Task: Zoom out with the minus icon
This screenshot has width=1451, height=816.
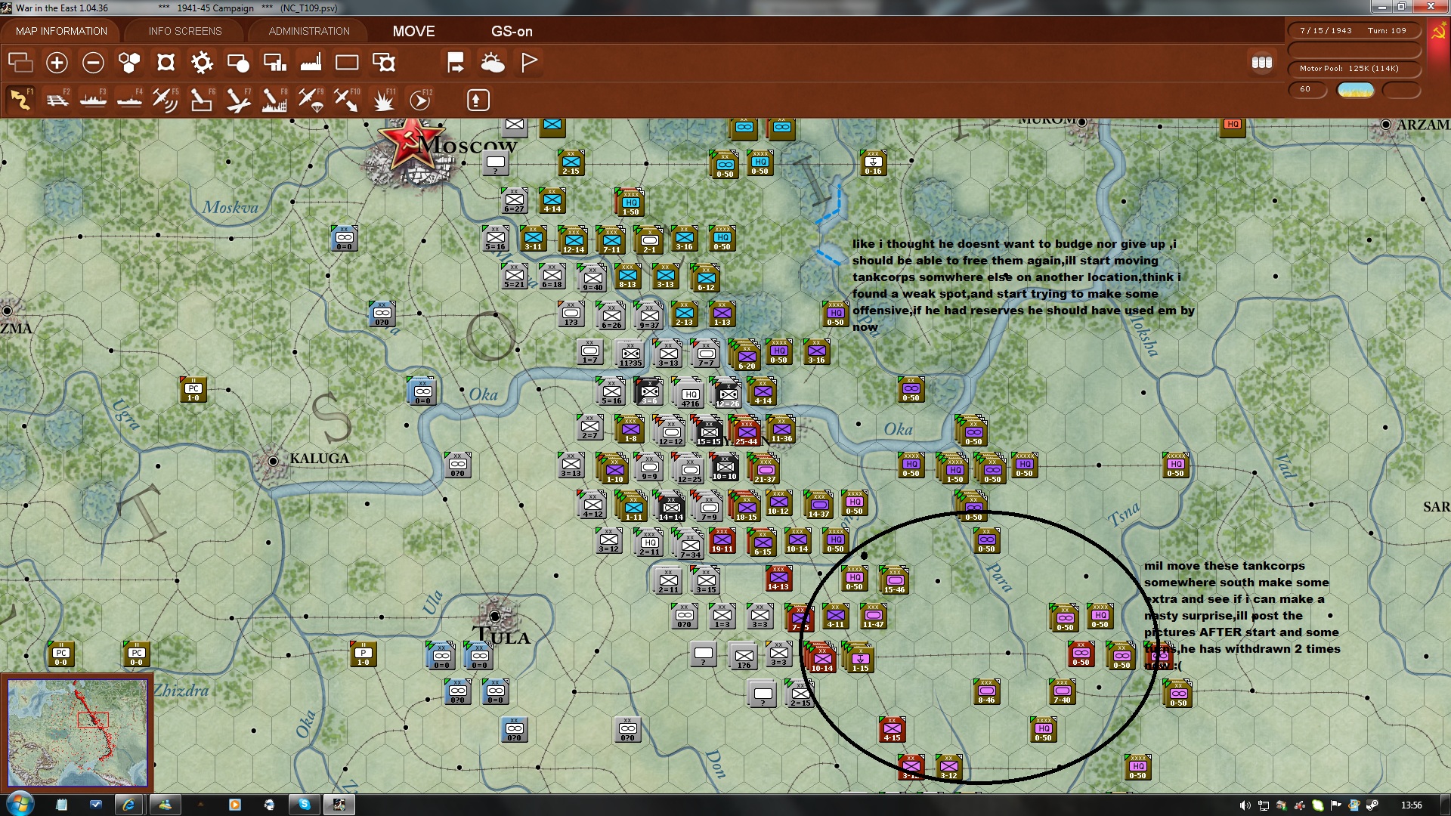Action: click(93, 63)
